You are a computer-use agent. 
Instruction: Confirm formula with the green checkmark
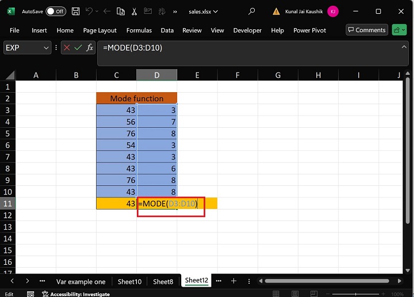pos(78,48)
